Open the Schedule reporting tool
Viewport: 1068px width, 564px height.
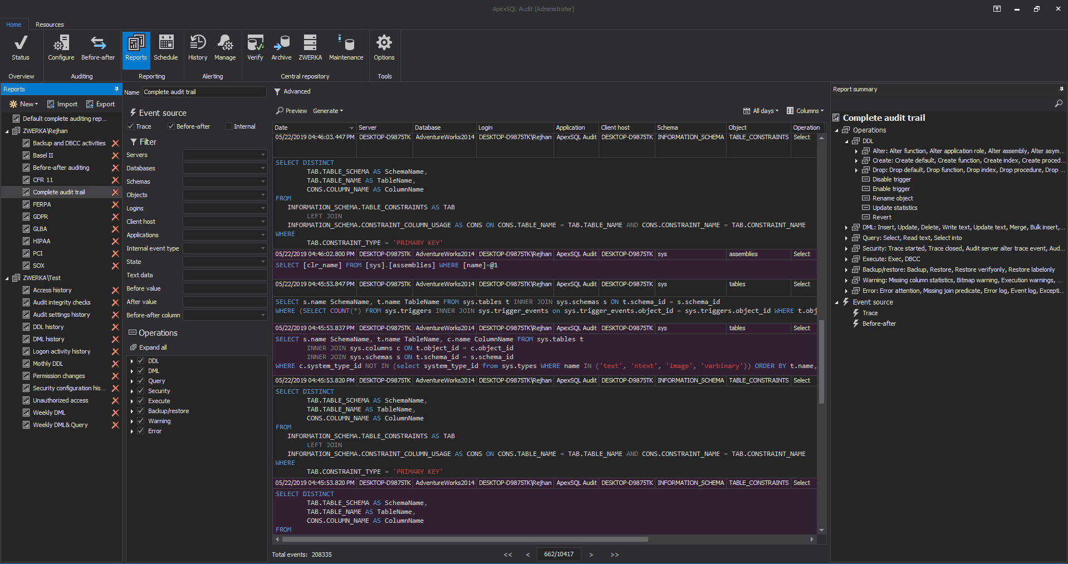coord(166,48)
